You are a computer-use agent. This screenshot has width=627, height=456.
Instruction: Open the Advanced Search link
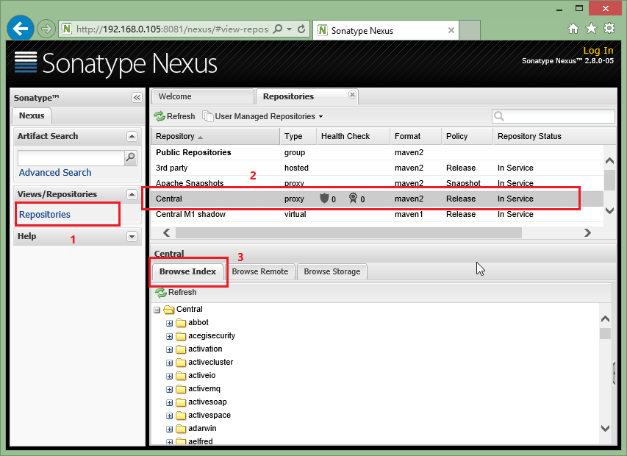55,172
